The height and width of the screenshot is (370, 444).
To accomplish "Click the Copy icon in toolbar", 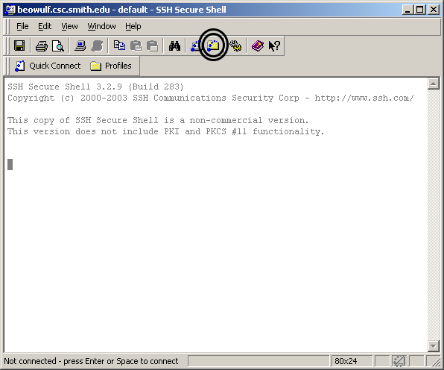I will (x=119, y=46).
